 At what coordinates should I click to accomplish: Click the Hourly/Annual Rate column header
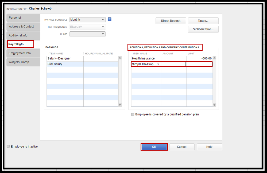coord(99,54)
